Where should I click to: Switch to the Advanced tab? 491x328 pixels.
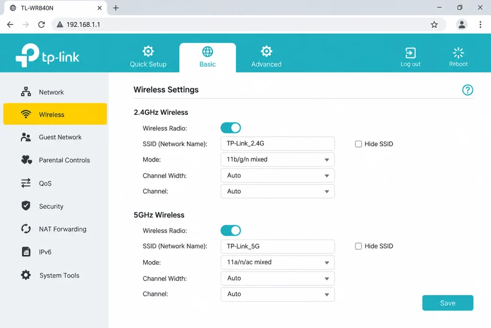[x=266, y=58]
